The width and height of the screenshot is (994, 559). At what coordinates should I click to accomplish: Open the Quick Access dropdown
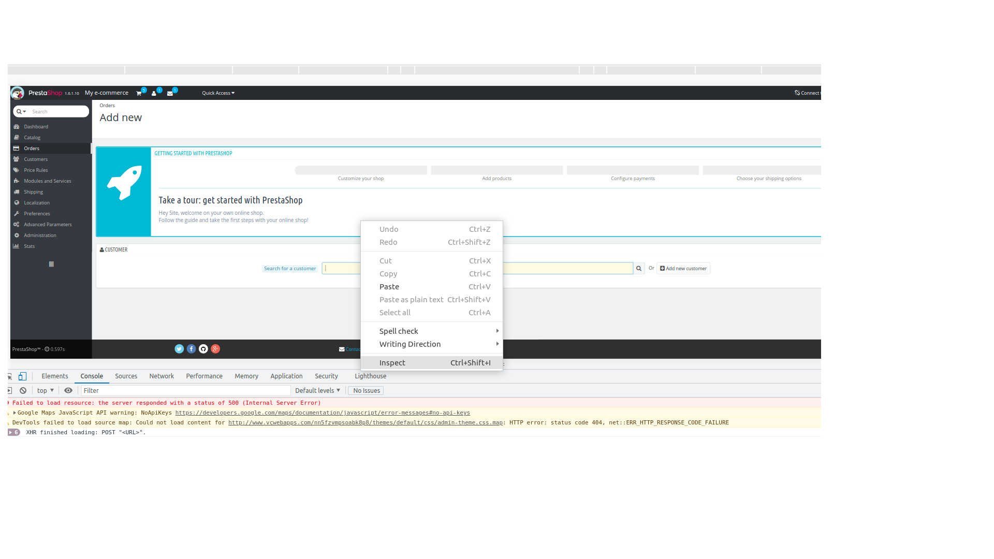pos(218,93)
